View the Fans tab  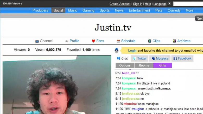98,41
